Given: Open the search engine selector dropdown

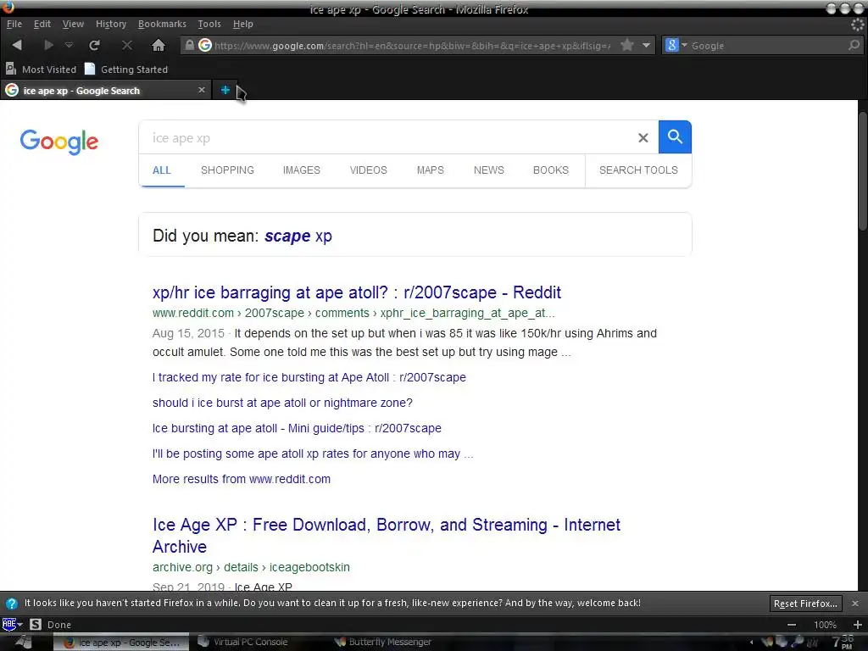Looking at the screenshot, I should coord(676,46).
